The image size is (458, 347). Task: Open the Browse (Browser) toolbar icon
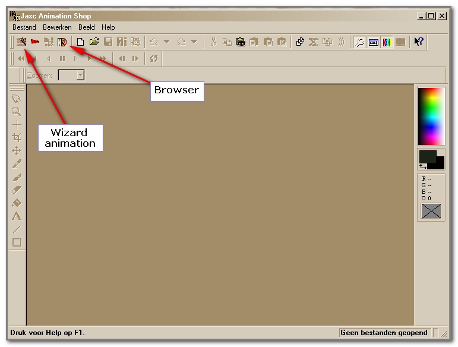point(62,42)
